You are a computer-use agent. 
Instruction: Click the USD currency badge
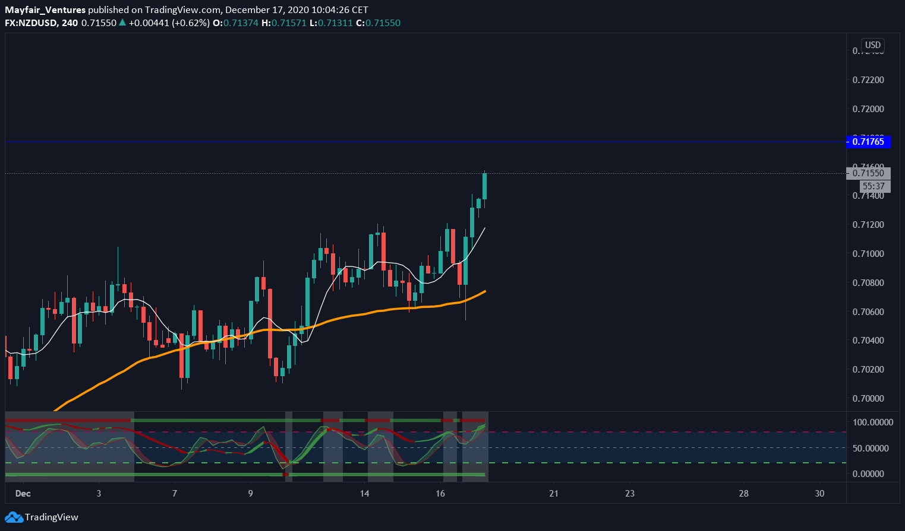[x=873, y=45]
